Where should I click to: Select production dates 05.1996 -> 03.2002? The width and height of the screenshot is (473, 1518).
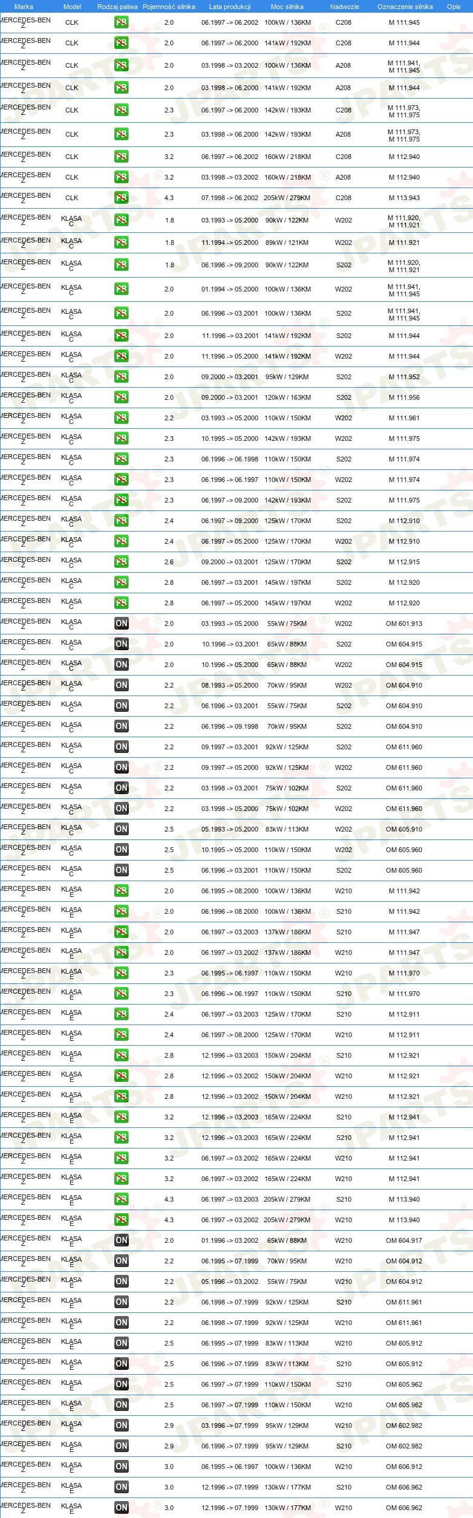click(x=230, y=1282)
